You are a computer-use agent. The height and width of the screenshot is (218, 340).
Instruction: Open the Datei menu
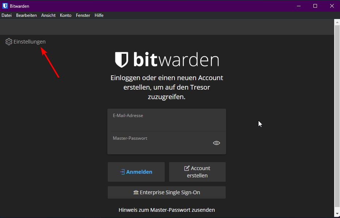[7, 15]
